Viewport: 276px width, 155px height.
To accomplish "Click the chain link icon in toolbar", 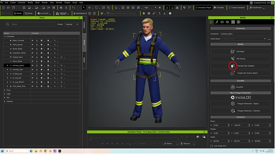I will click(154, 13).
